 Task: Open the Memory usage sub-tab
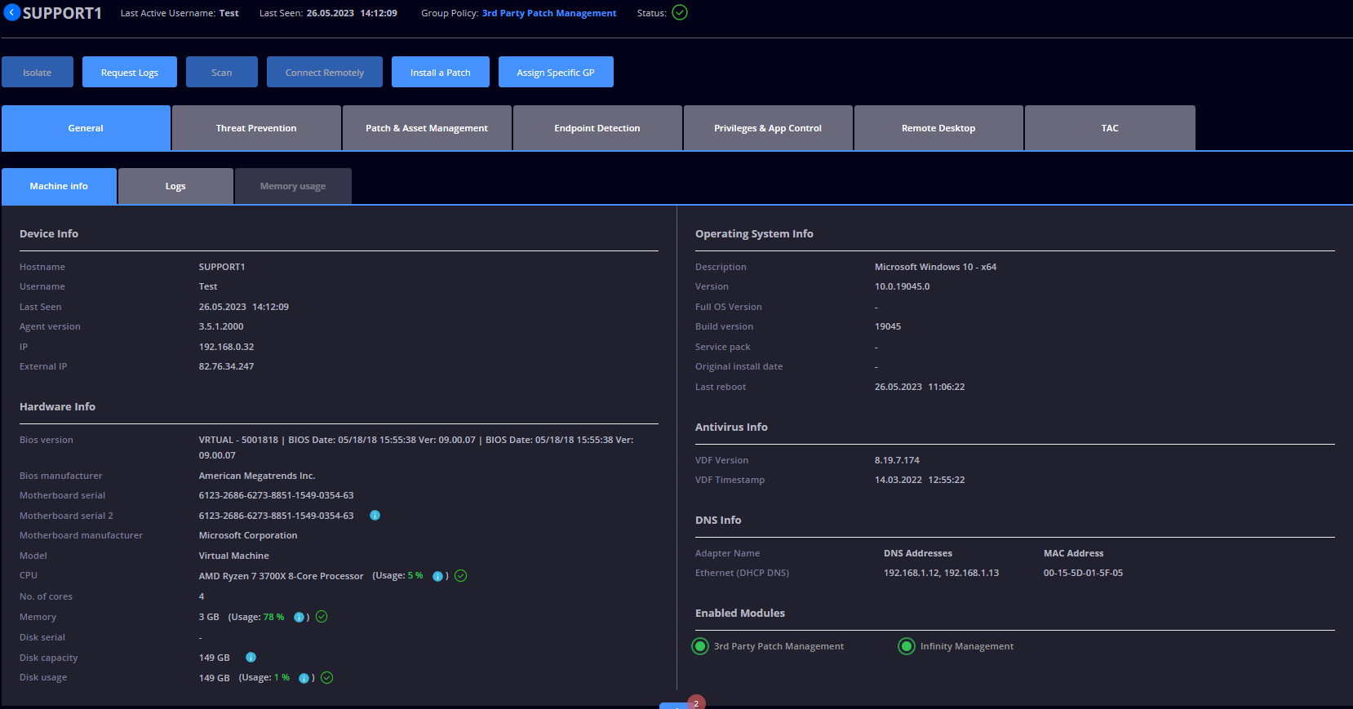pos(293,186)
